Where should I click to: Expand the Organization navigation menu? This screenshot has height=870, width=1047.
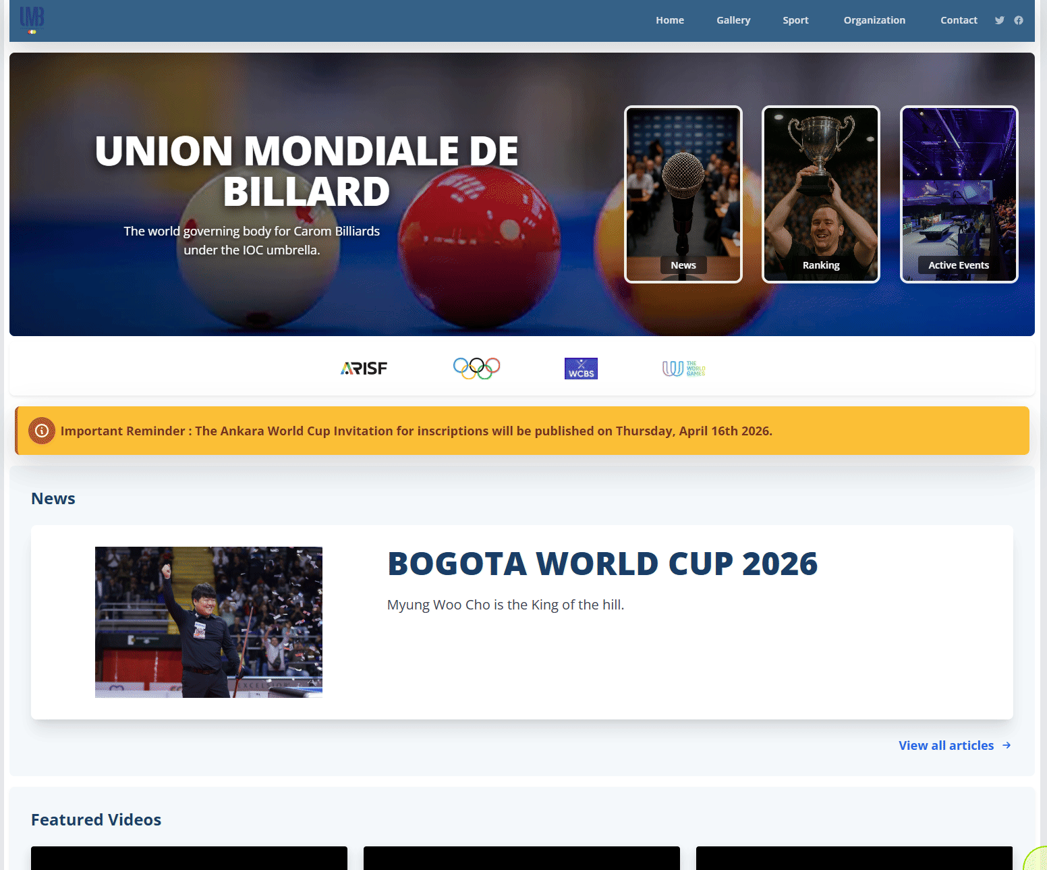(x=874, y=20)
